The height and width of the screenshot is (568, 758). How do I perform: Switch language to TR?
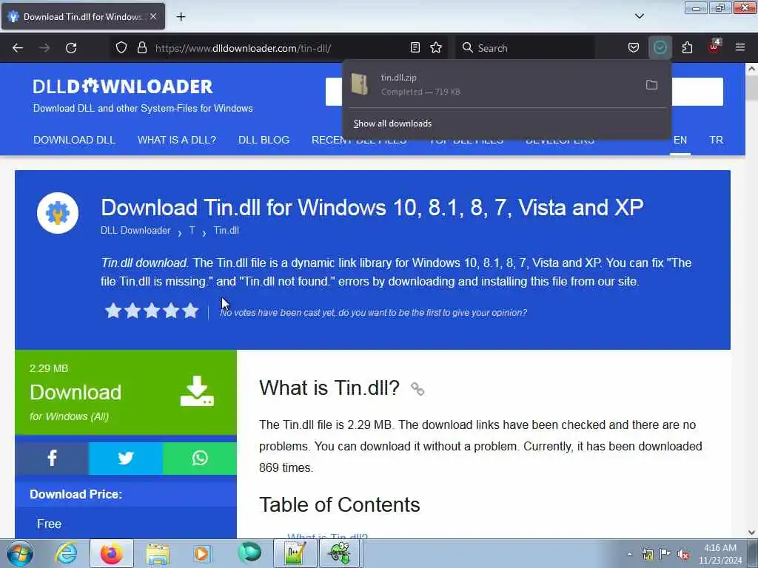click(x=716, y=140)
